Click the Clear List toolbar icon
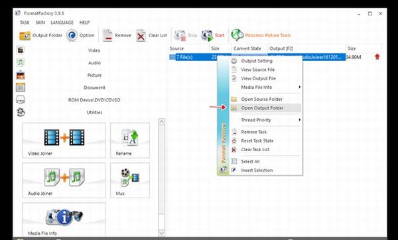Screen dimensions: 398x240 [x=141, y=36]
